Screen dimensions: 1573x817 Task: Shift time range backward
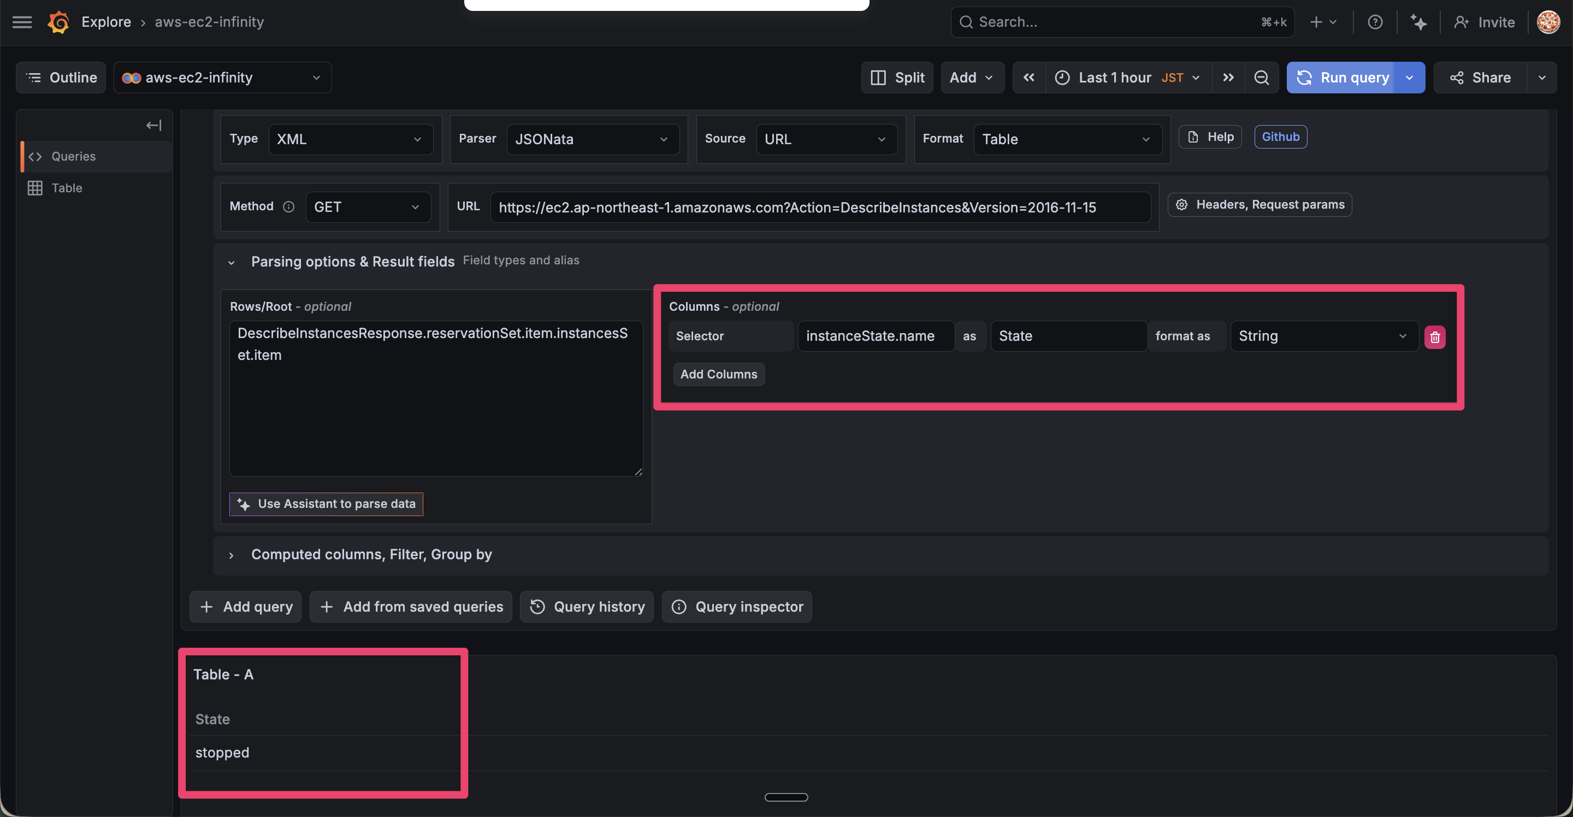click(x=1029, y=78)
